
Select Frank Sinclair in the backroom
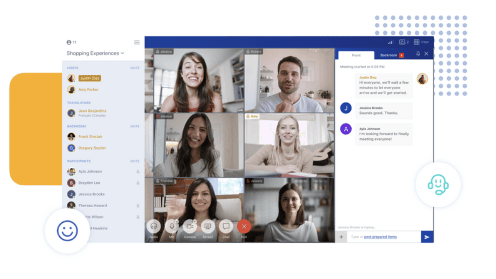pyautogui.click(x=90, y=137)
